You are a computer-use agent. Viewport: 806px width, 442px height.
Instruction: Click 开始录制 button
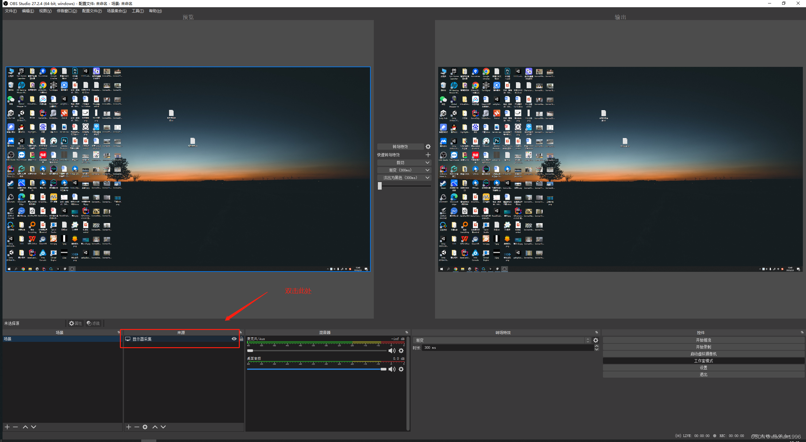703,347
